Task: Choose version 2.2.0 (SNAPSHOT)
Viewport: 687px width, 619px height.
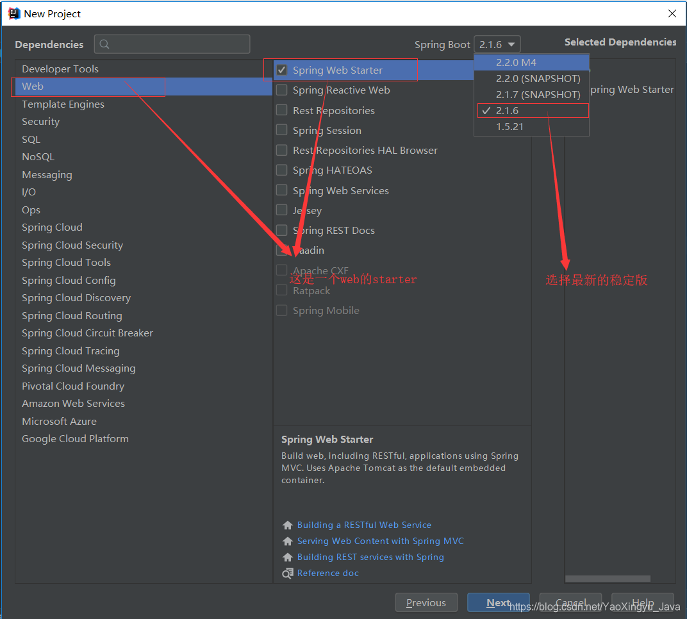Action: pyautogui.click(x=531, y=78)
